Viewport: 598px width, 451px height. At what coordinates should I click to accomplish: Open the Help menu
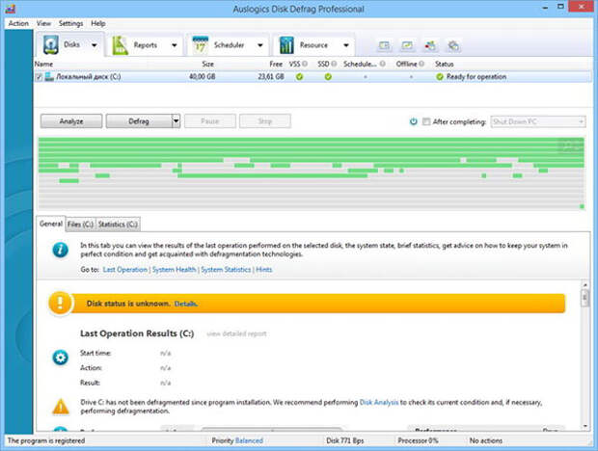click(98, 23)
